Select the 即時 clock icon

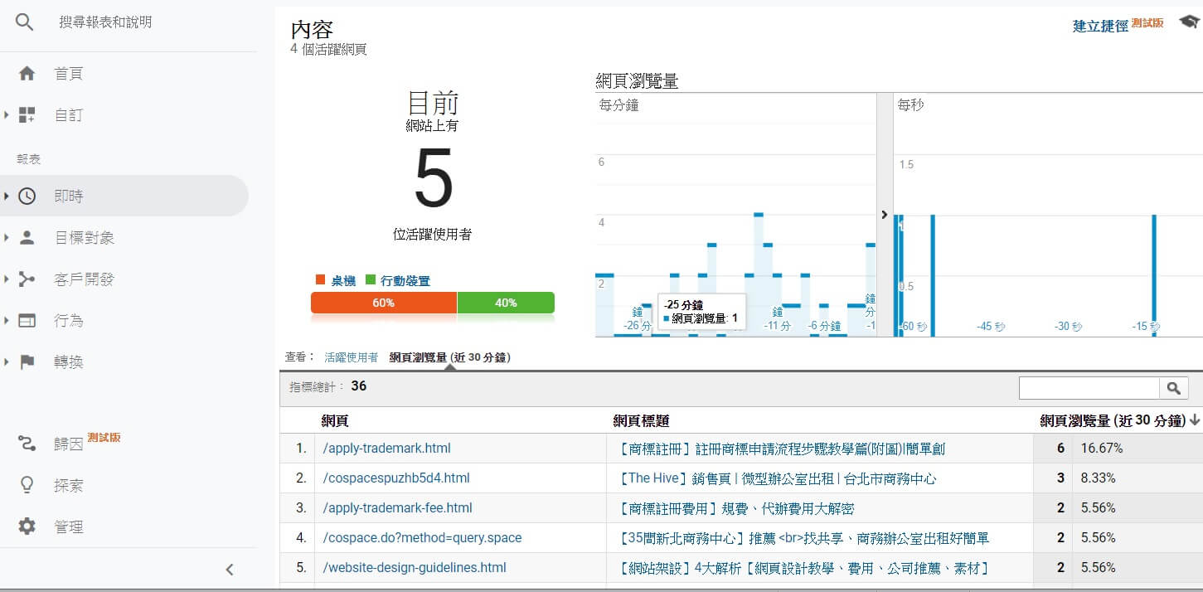[27, 197]
